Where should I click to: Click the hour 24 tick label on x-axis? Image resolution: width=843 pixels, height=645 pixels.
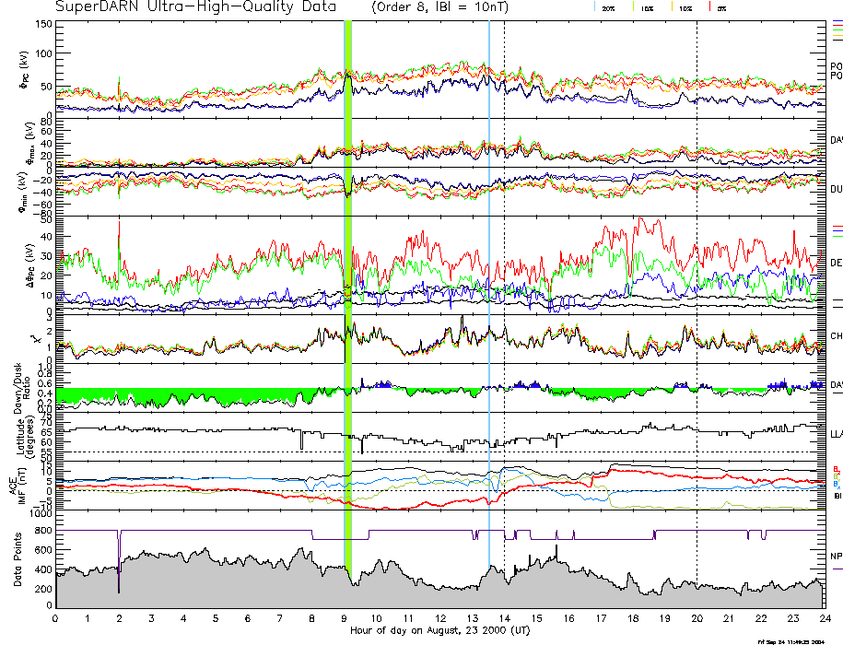[823, 618]
